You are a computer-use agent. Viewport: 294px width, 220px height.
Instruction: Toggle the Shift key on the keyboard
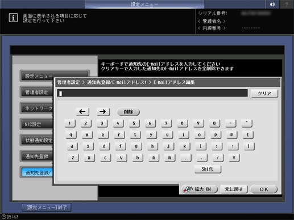208,169
